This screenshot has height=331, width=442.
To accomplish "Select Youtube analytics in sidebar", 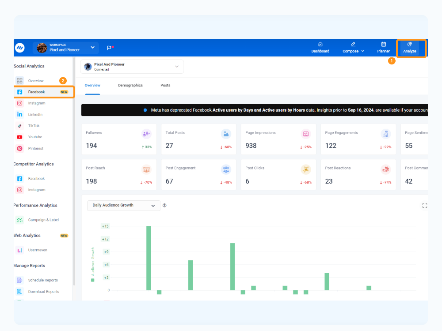I will (x=35, y=137).
